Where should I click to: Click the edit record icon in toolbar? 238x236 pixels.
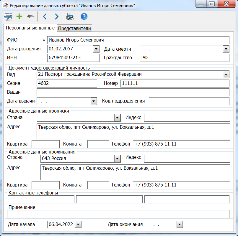(8, 16)
